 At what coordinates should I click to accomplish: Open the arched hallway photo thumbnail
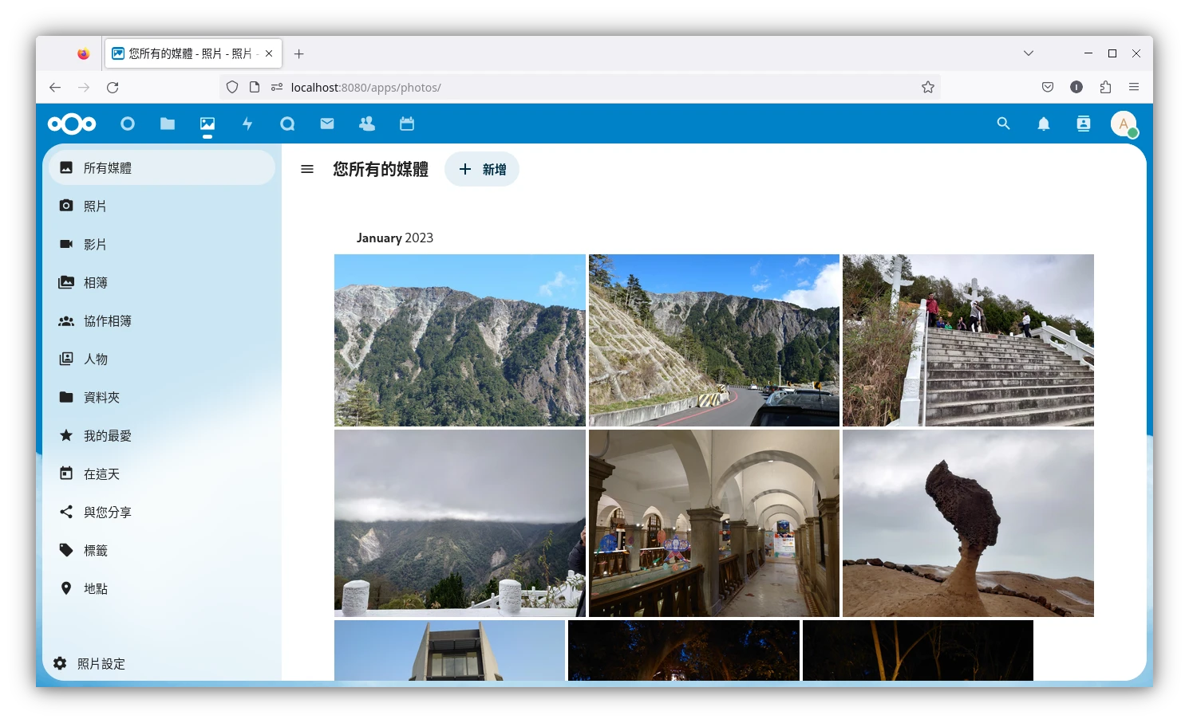pyautogui.click(x=713, y=523)
